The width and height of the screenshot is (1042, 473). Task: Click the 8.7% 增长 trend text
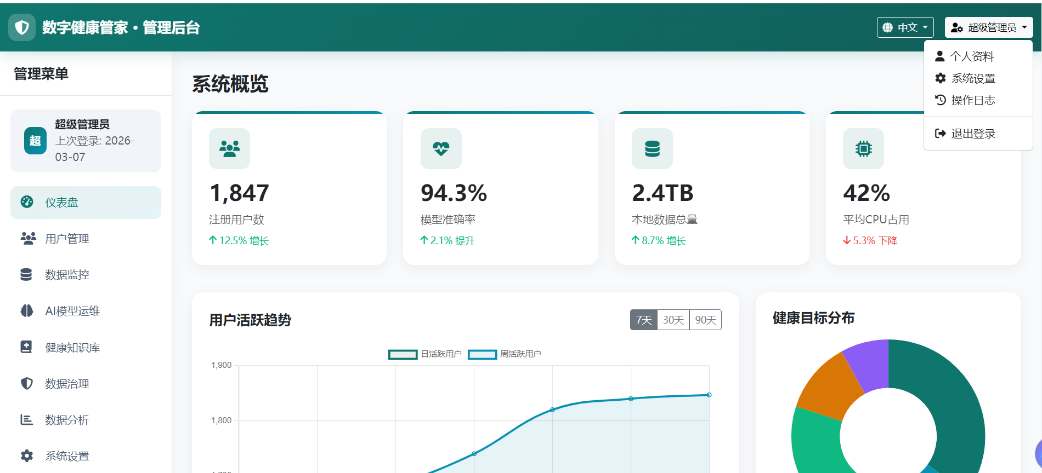coord(659,240)
